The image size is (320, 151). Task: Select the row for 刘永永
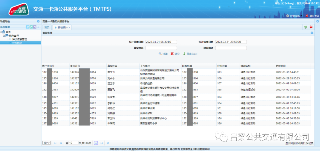tap(176, 78)
